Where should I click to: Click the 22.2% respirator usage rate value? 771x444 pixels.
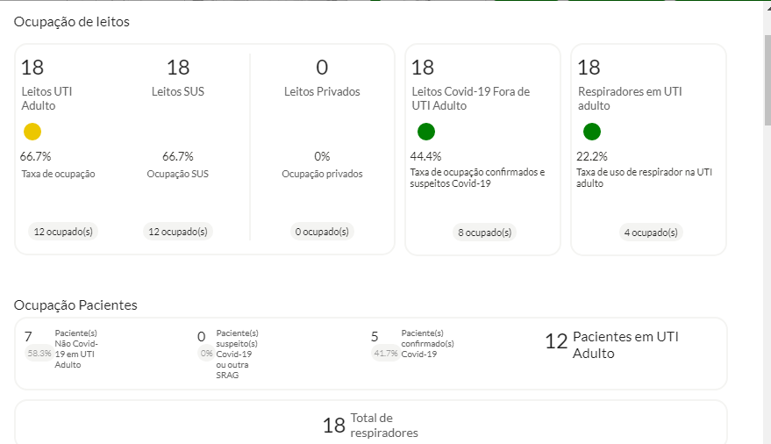(x=592, y=156)
